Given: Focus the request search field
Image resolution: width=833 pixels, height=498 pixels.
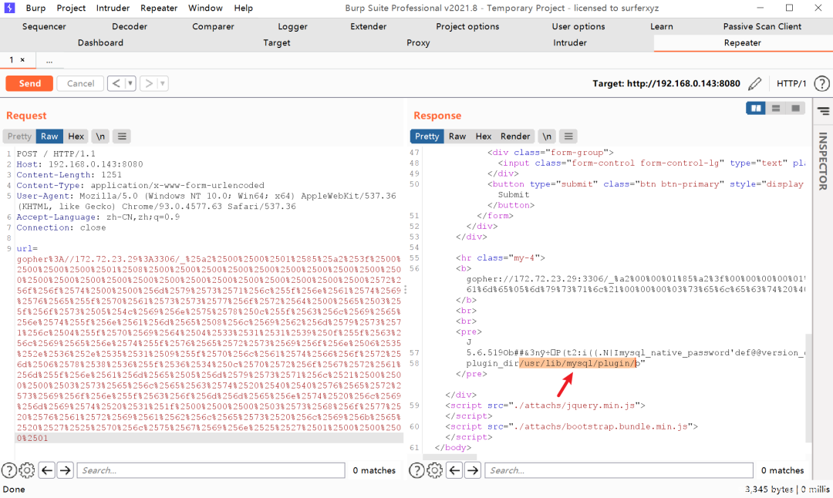Looking at the screenshot, I should tap(211, 470).
